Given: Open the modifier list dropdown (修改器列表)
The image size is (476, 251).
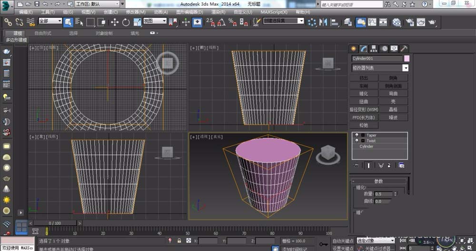Looking at the screenshot, I should coord(379,68).
